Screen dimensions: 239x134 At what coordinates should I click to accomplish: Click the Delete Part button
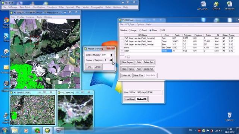pos(149,62)
